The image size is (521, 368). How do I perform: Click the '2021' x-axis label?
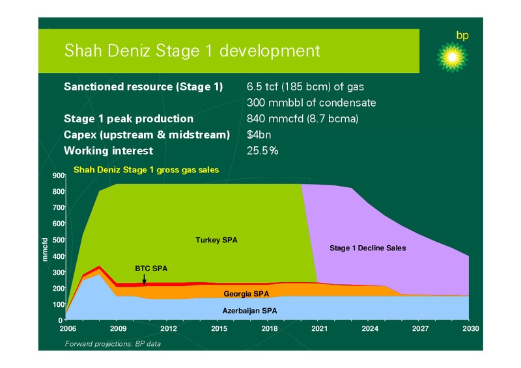(319, 328)
